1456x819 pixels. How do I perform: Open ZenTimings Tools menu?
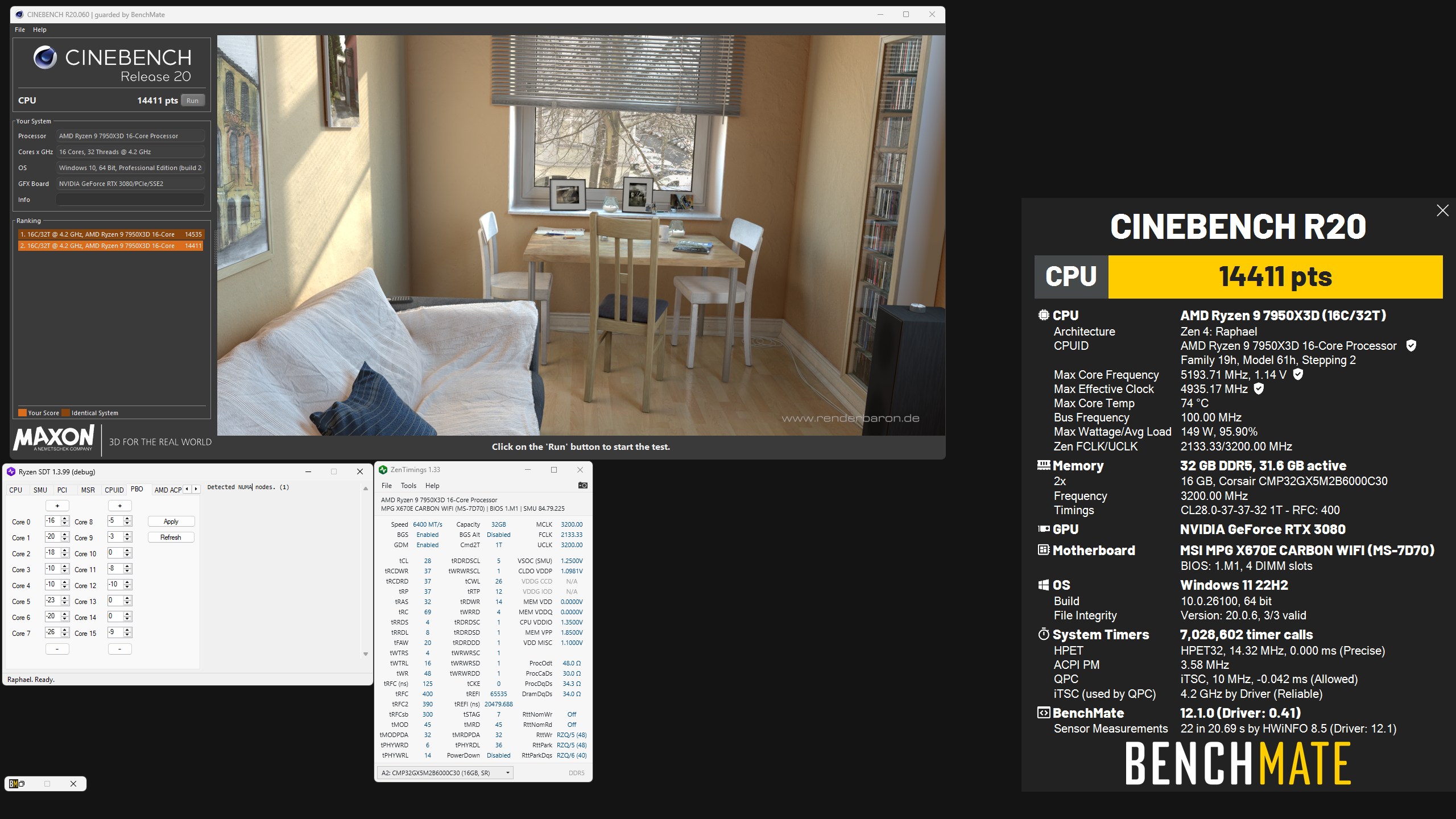coord(408,485)
